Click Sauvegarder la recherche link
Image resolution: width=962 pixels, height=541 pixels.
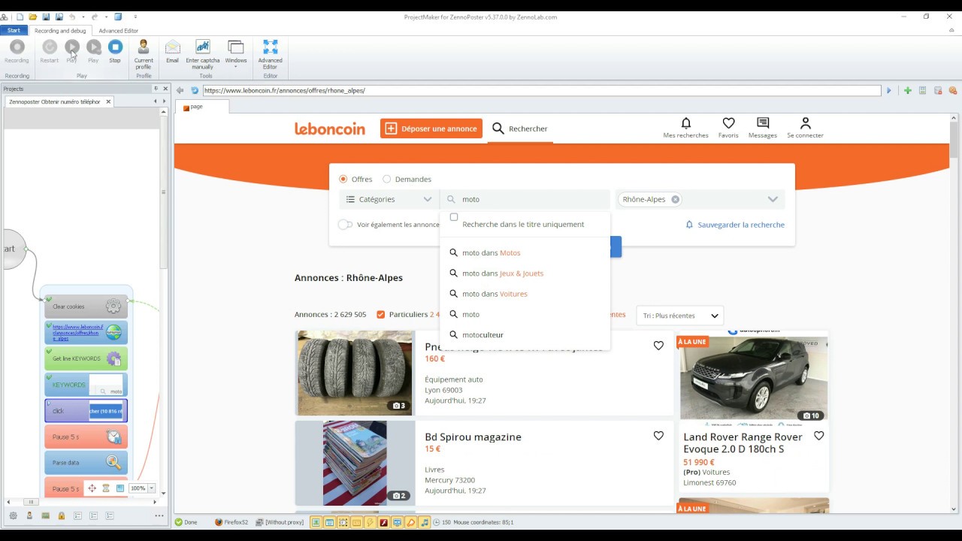[735, 225]
